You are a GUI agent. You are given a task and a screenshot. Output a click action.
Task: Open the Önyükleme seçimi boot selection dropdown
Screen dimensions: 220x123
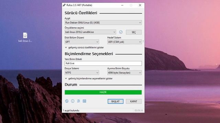[x=90, y=32]
